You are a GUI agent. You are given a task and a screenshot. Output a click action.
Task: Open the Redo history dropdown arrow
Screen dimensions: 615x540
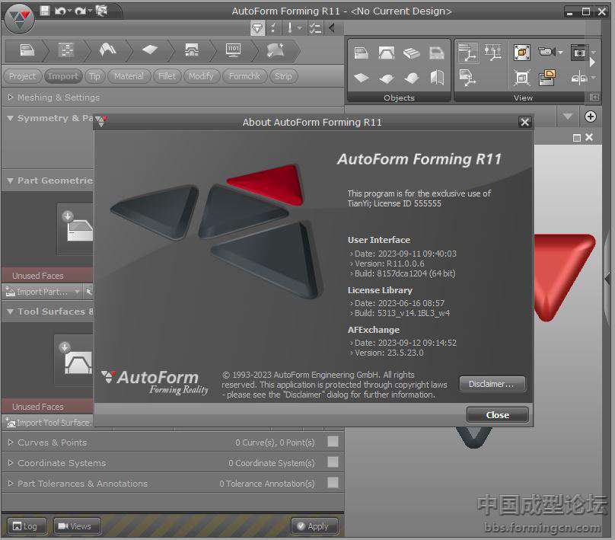coord(90,11)
